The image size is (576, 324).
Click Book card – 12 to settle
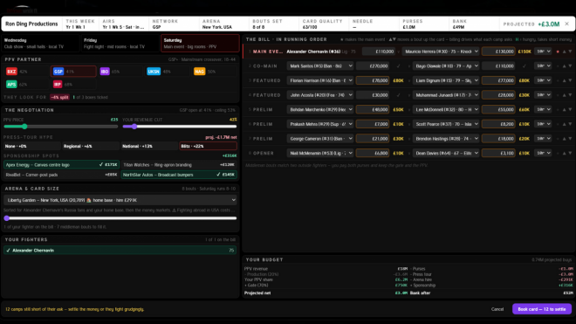(x=542, y=309)
